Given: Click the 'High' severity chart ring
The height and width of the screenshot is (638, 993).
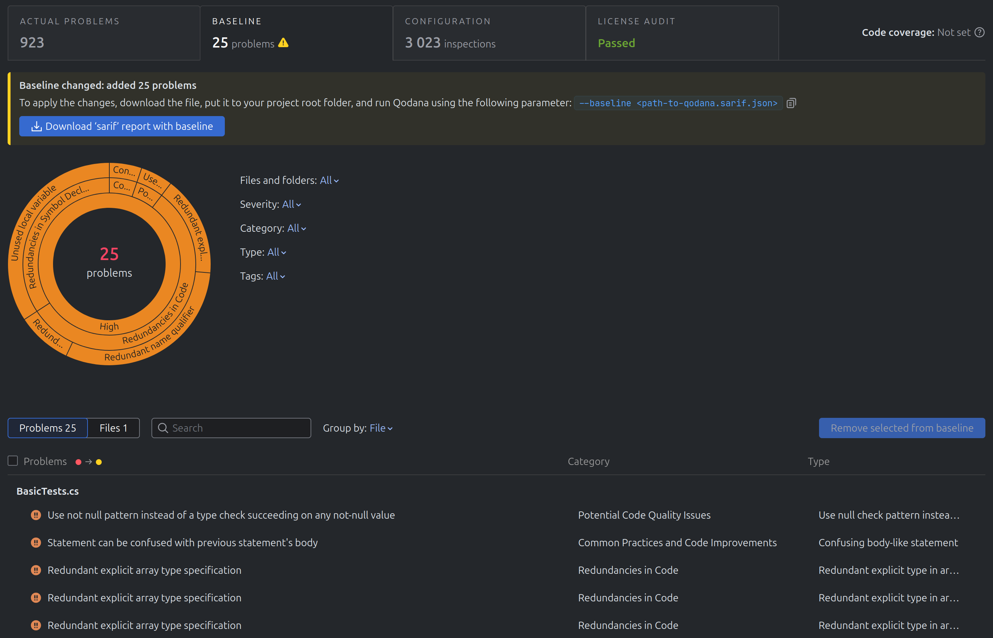Looking at the screenshot, I should pos(109,326).
